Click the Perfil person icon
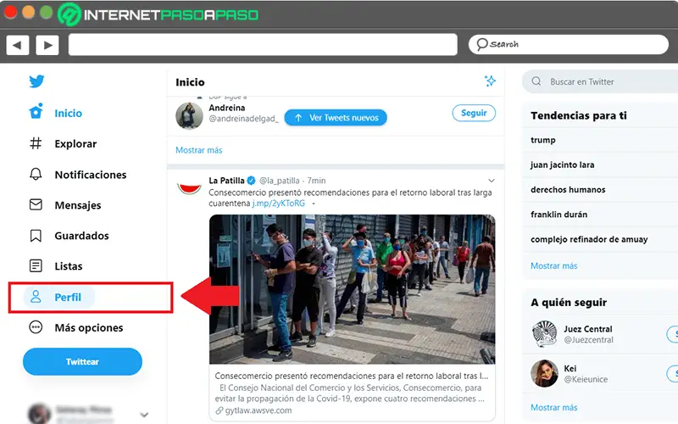This screenshot has width=678, height=424. pos(36,297)
